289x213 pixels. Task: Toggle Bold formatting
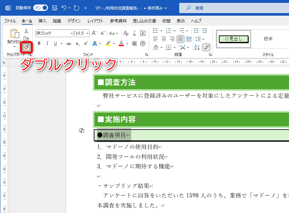[x=39, y=43]
